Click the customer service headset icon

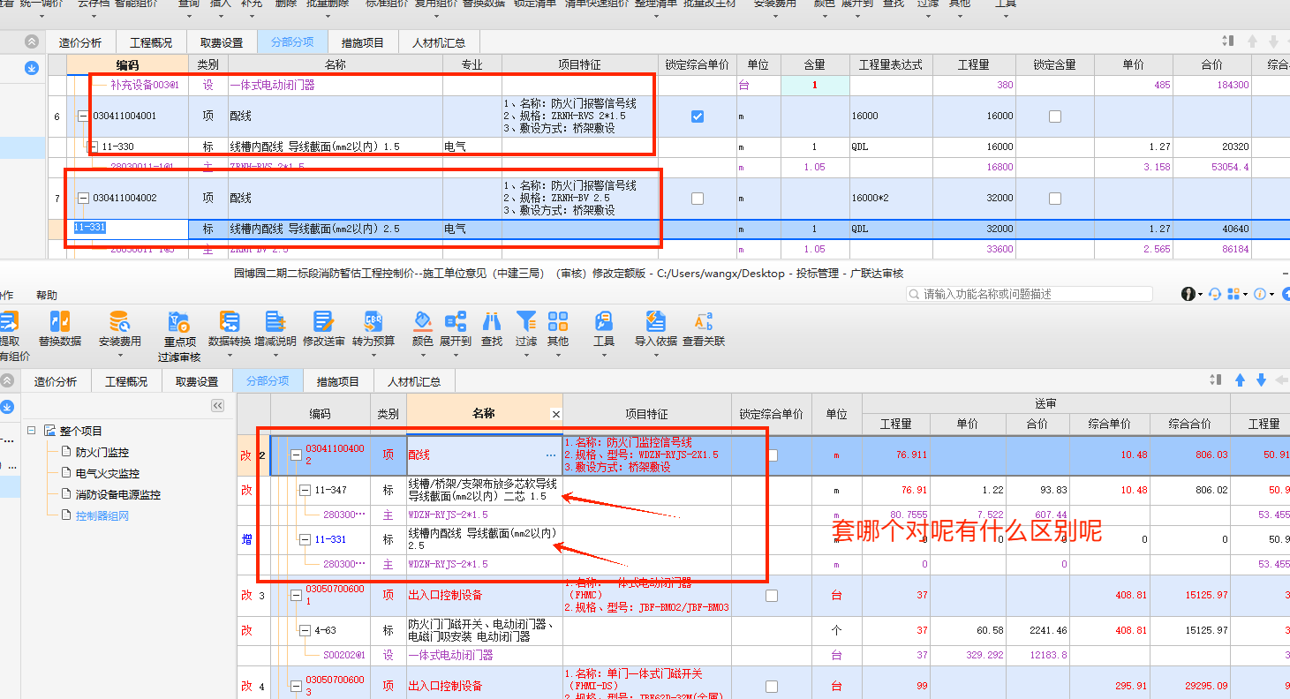1215,294
